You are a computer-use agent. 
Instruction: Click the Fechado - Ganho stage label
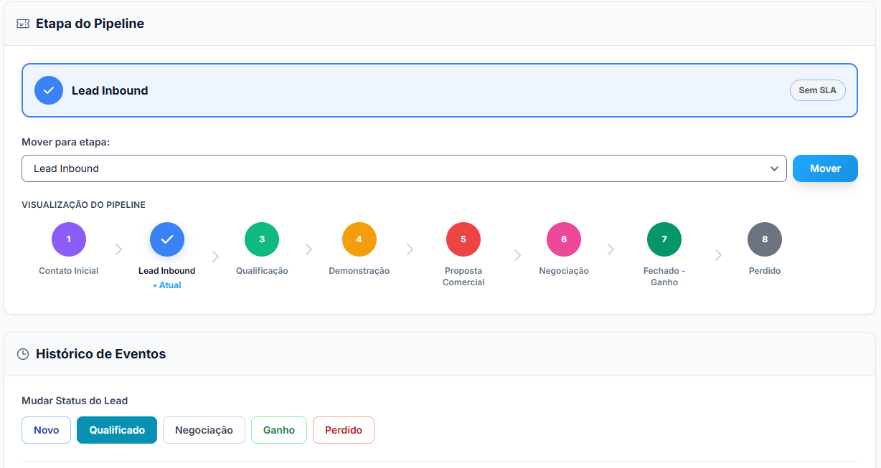point(664,277)
